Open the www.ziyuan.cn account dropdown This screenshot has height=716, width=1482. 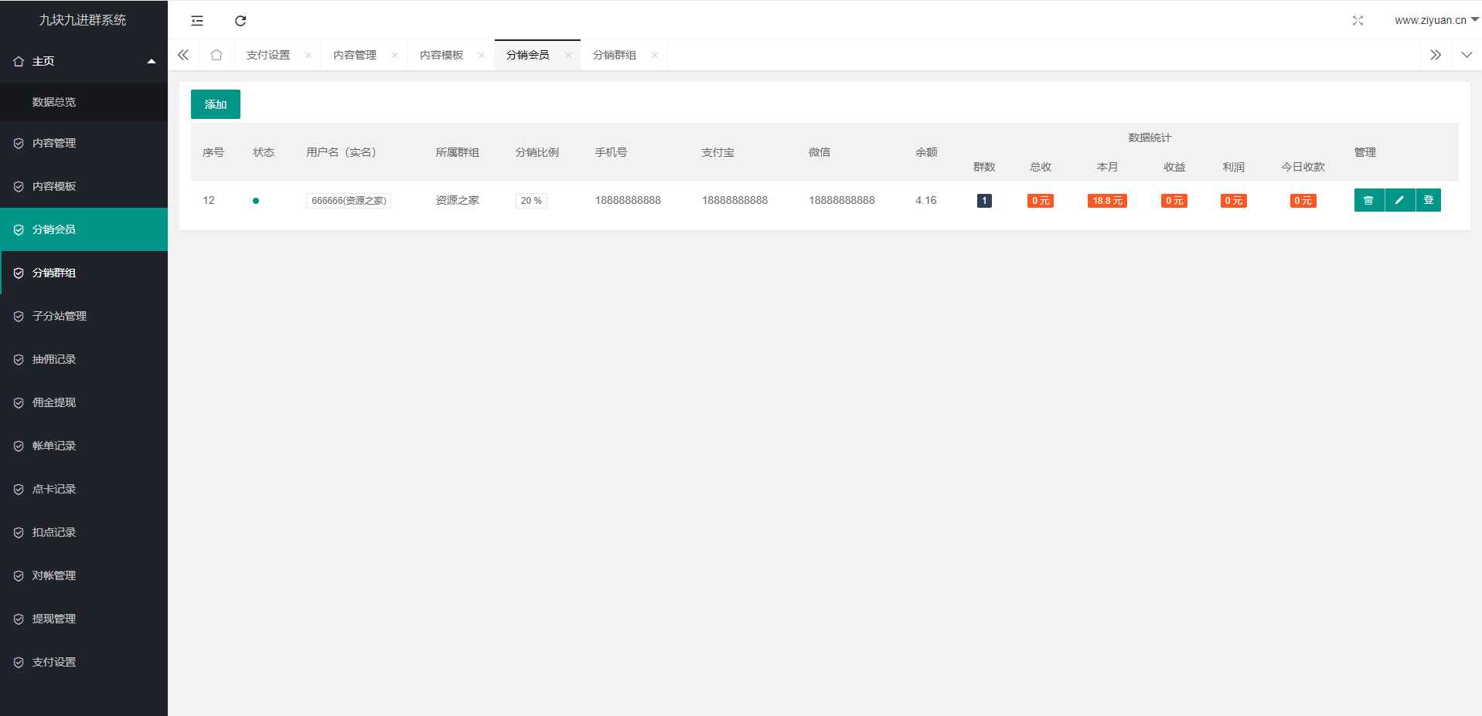pos(1436,21)
